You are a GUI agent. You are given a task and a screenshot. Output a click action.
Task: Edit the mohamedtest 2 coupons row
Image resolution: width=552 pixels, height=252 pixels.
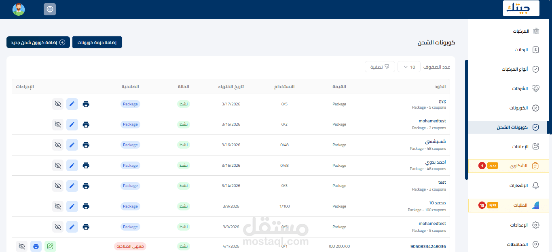pos(72,124)
